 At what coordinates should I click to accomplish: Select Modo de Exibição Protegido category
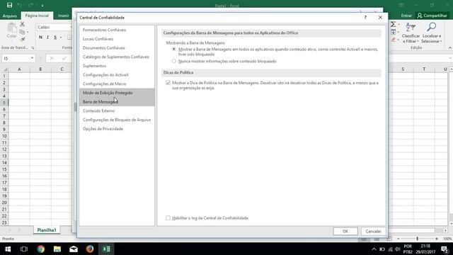117,93
